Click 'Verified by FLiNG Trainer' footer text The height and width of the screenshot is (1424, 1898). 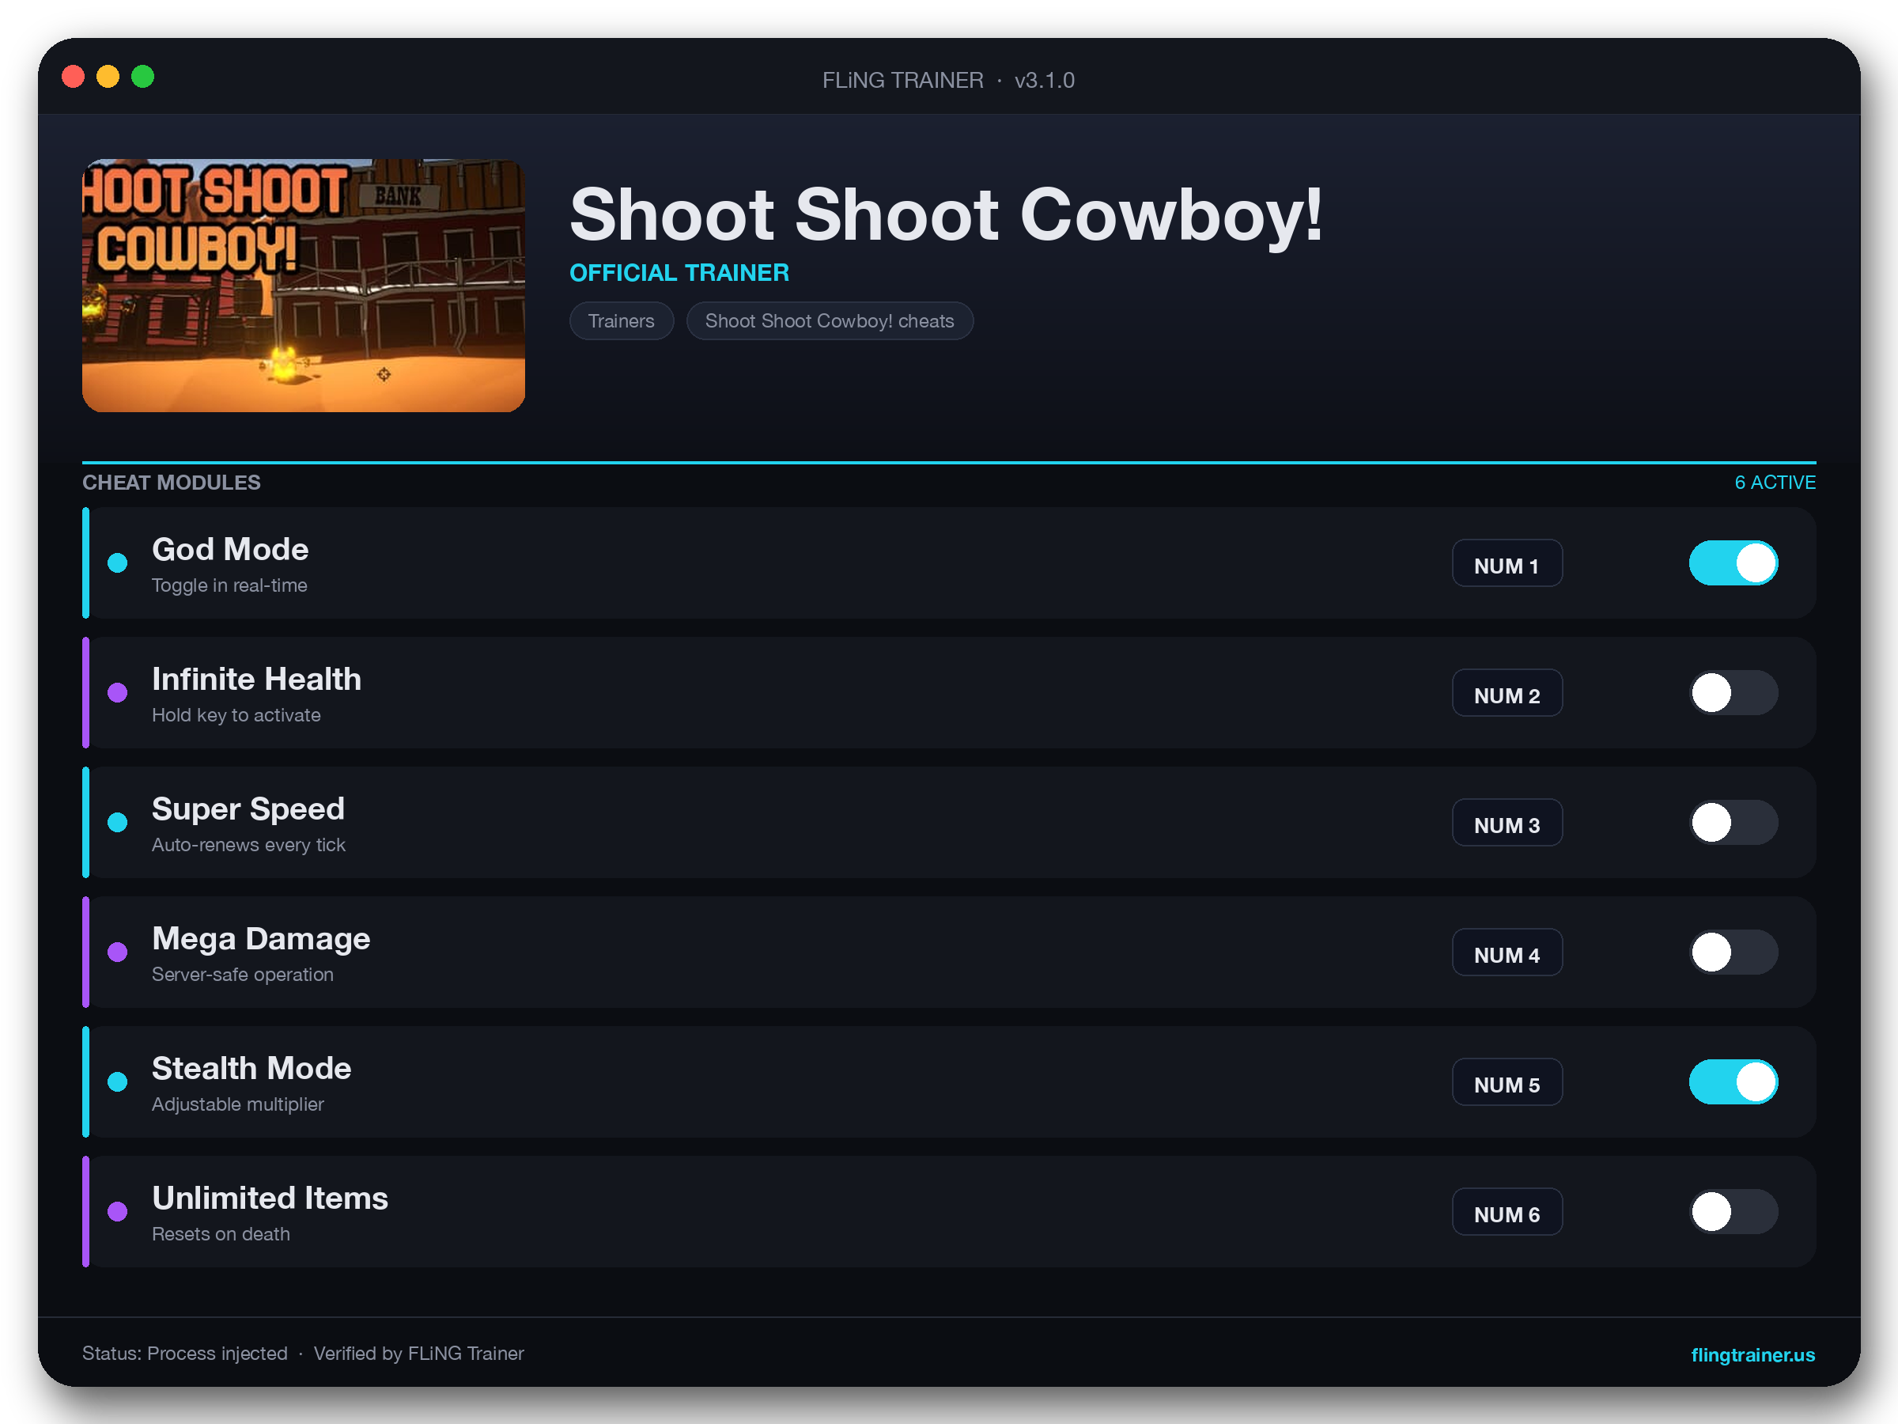[418, 1354]
